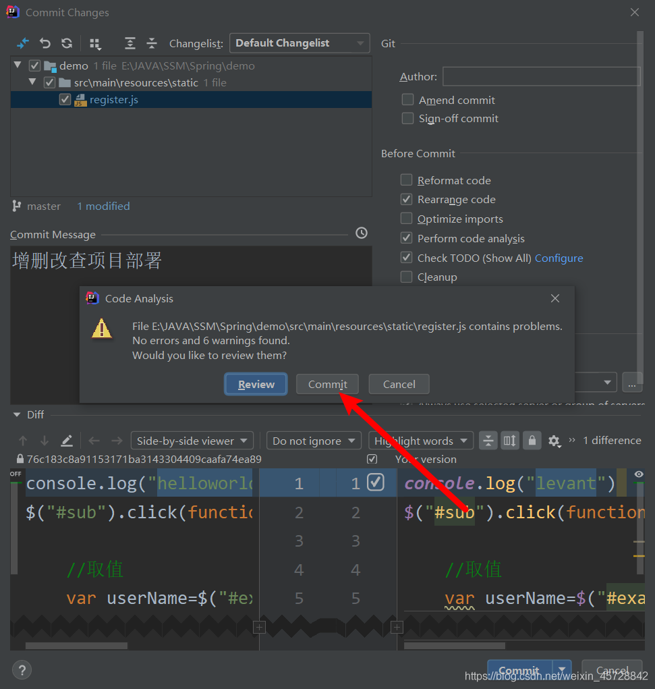Image resolution: width=655 pixels, height=689 pixels.
Task: Click into the Author input field
Action: [541, 76]
